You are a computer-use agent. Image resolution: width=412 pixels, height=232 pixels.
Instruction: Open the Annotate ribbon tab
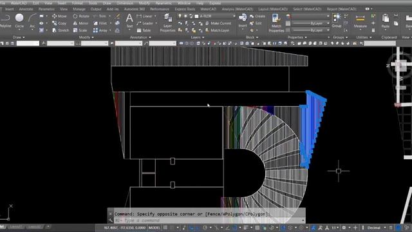(x=26, y=9)
